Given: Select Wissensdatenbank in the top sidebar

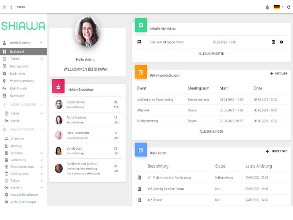Looking at the screenshot, I should click(22, 81).
